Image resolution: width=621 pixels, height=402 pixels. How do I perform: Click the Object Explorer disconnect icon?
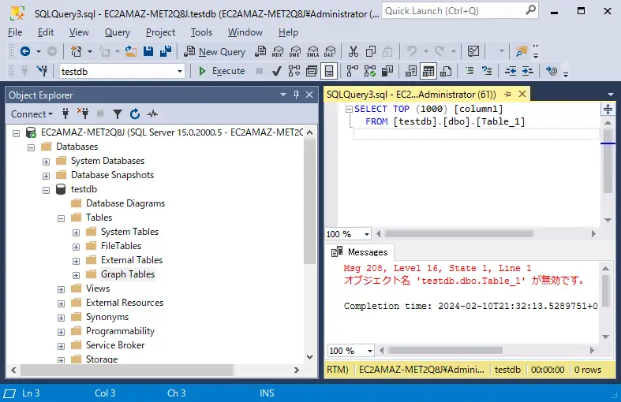(83, 114)
